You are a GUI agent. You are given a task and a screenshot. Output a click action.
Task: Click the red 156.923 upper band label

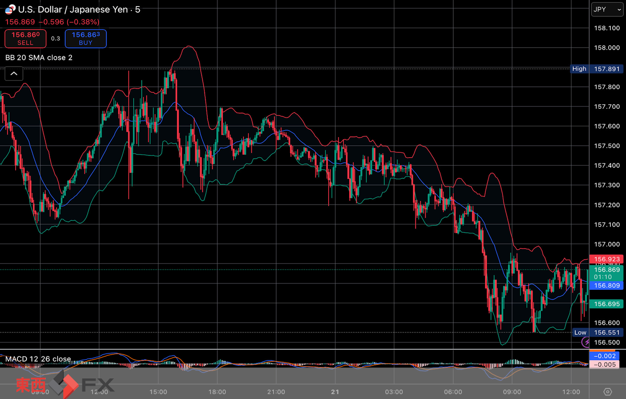606,259
